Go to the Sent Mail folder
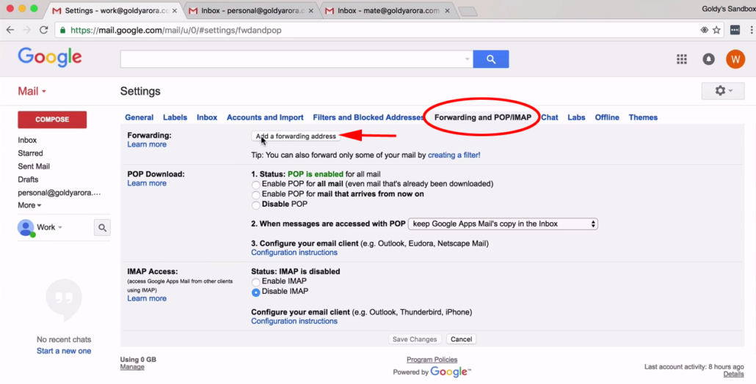This screenshot has height=384, width=756. (34, 166)
